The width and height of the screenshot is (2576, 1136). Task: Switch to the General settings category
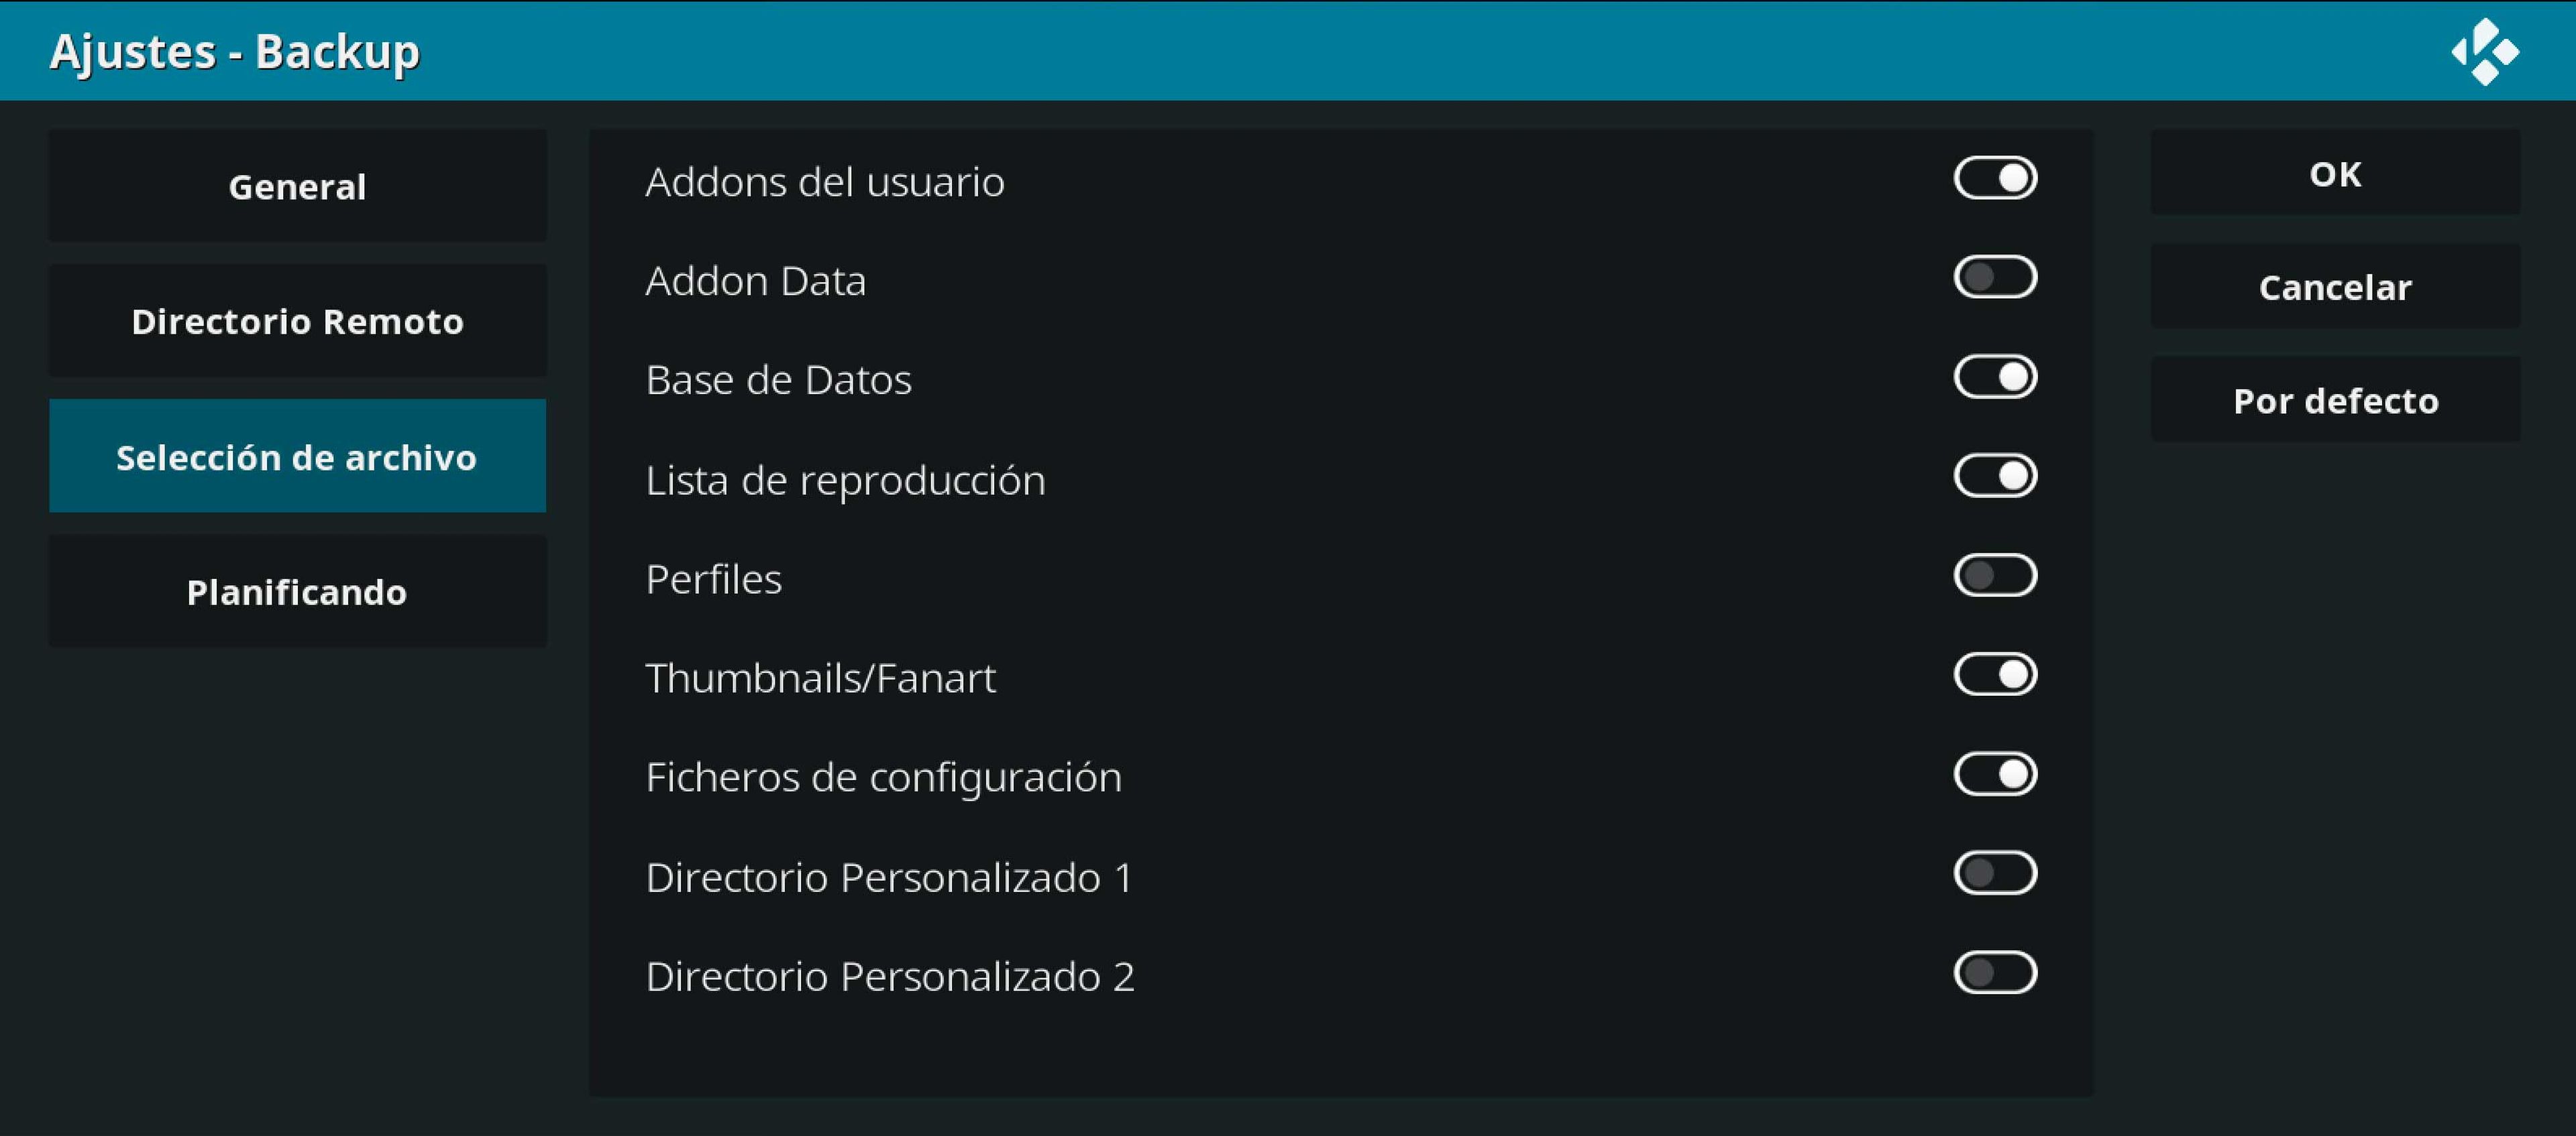[297, 186]
